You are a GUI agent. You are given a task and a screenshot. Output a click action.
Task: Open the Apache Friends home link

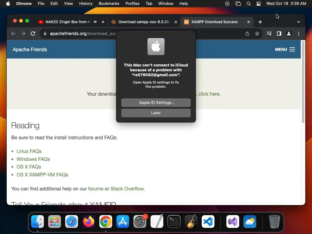click(x=30, y=49)
